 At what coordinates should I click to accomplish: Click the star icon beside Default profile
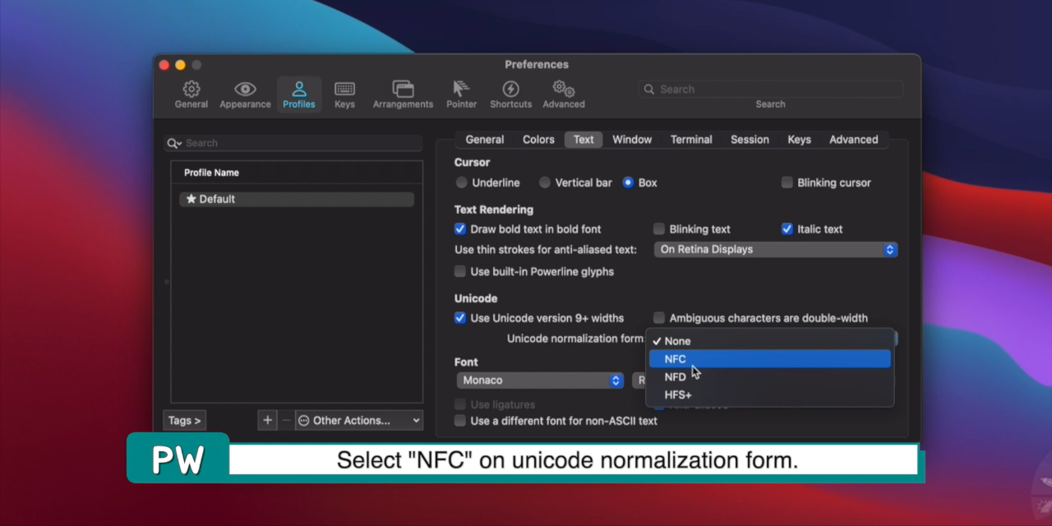(x=191, y=199)
